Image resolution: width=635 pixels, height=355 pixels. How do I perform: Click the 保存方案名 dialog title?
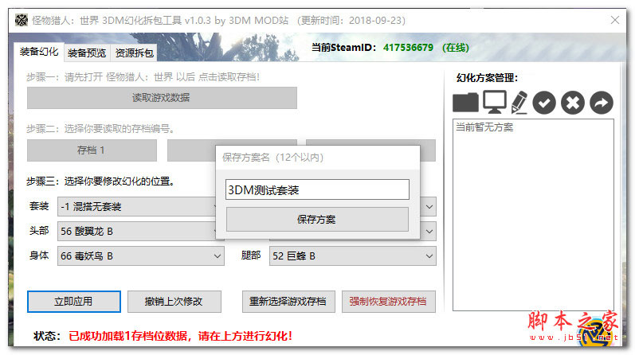(x=272, y=158)
